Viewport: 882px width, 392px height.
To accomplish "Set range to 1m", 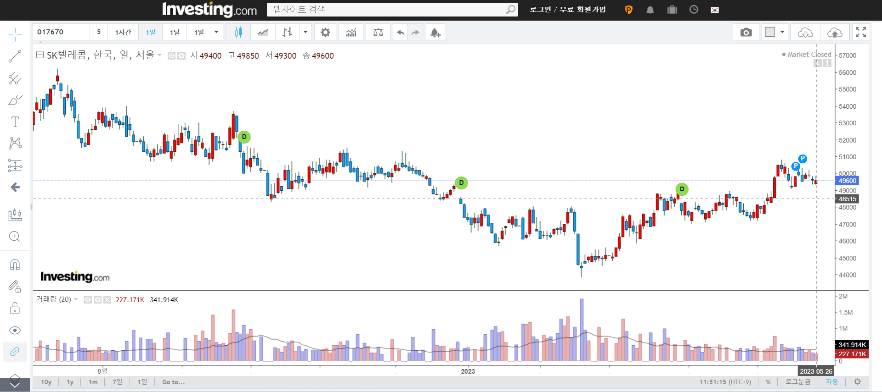I will pos(93,382).
